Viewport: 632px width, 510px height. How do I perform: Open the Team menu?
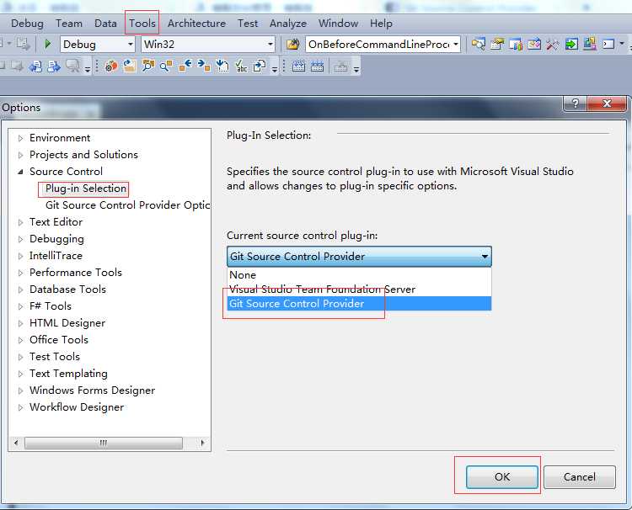(69, 24)
